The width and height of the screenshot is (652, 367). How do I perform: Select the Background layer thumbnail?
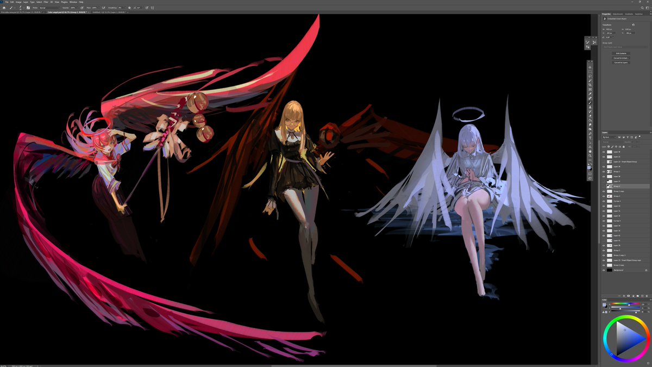610,270
